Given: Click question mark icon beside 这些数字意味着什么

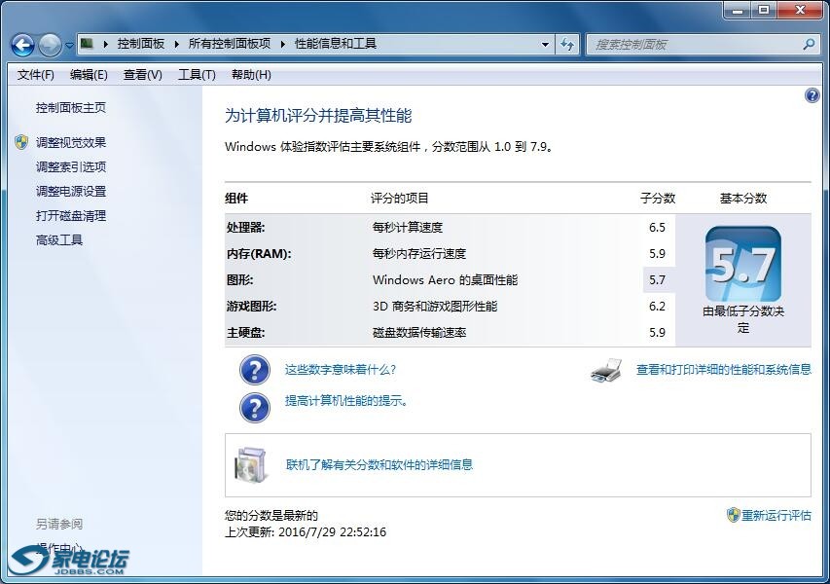Looking at the screenshot, I should 255,370.
